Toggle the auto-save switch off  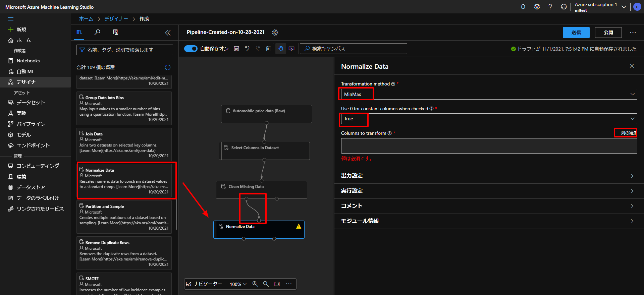[191, 49]
